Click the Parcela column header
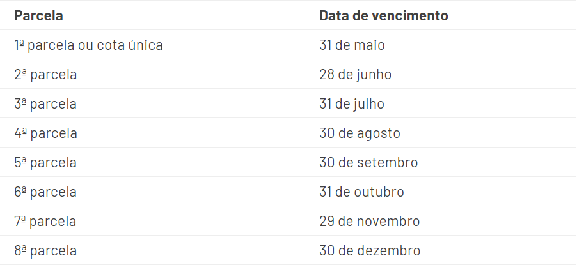This screenshot has height=265, width=577. [x=38, y=15]
